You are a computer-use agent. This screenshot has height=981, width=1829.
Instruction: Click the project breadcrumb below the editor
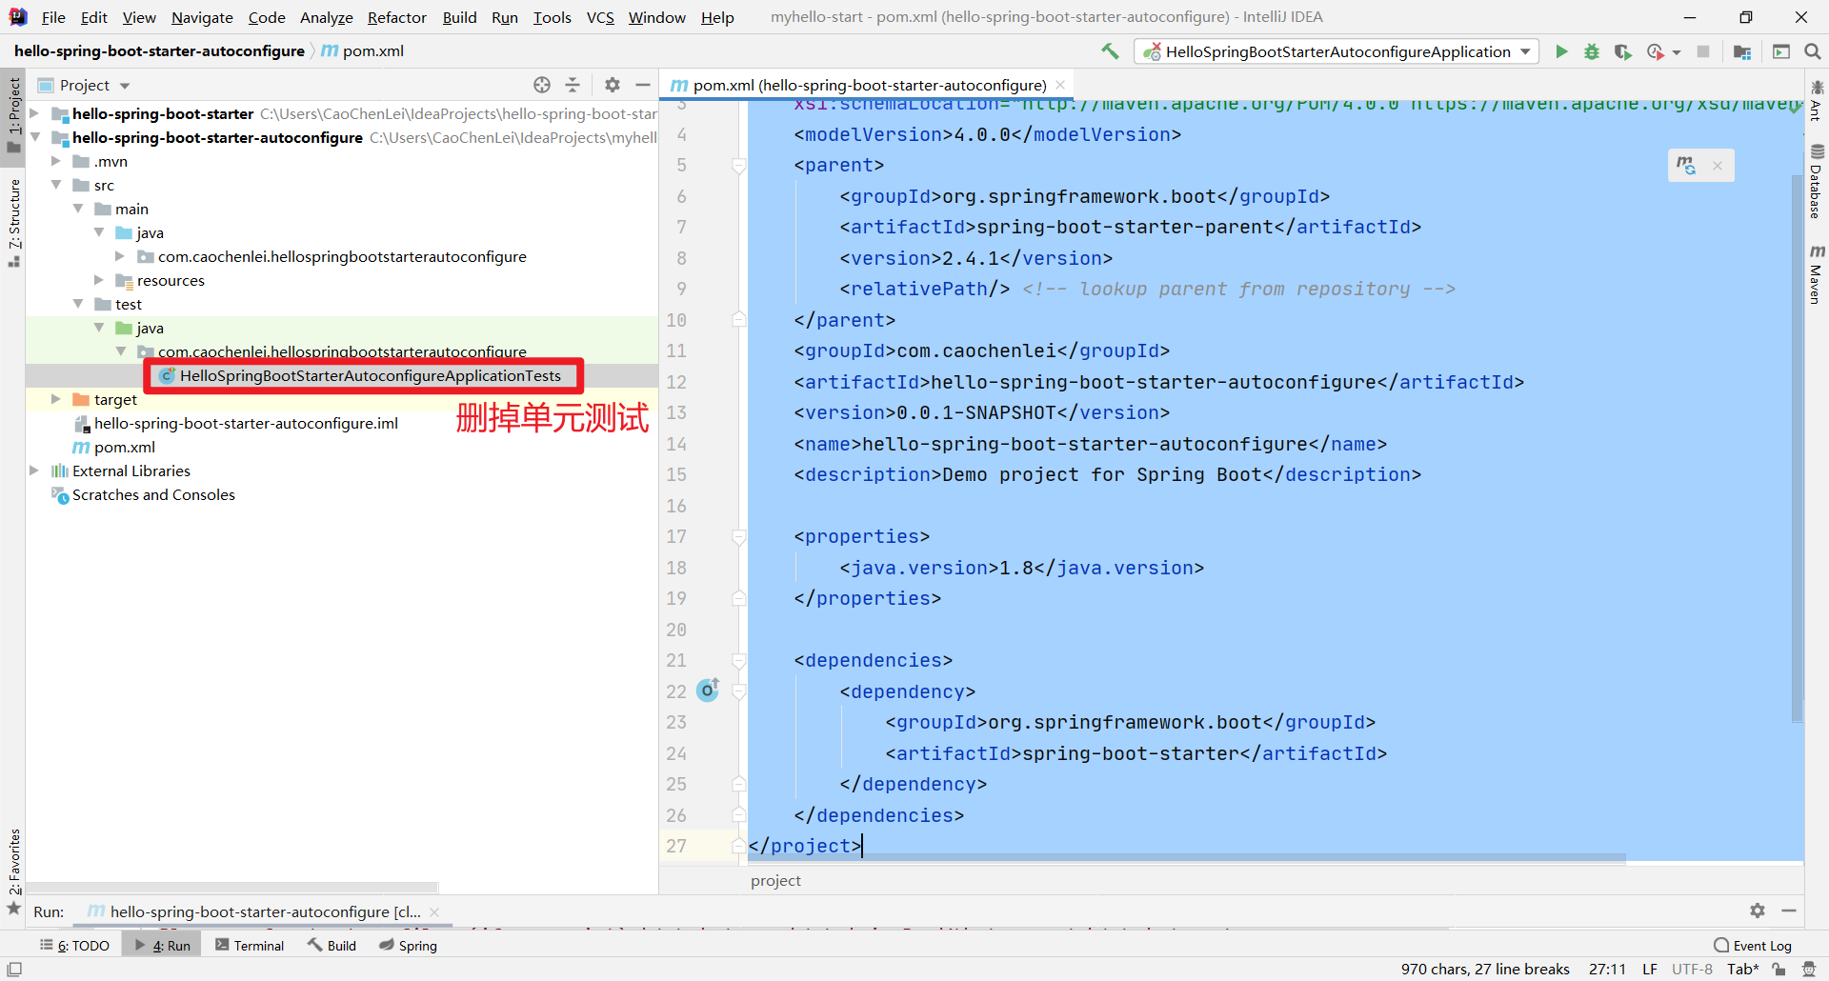coord(775,881)
